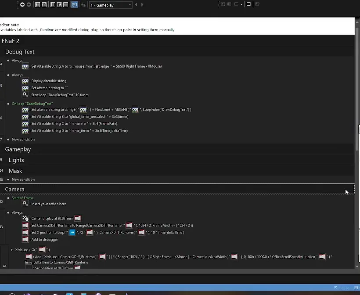Click the string object icon beside 'Display alterable string'
Viewport: 360px width, 295px height.
coord(25,81)
